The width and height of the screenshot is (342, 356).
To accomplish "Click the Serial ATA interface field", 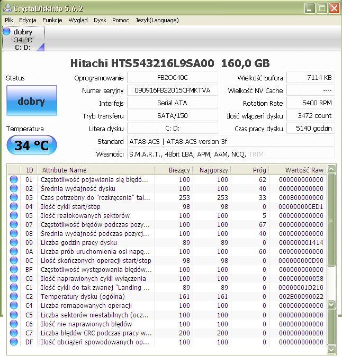I will (173, 103).
